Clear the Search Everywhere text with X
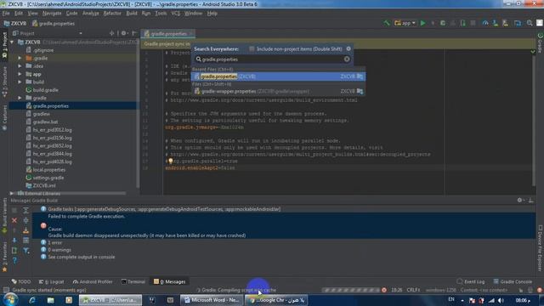Viewport: 544px width, 306px height. (347, 59)
